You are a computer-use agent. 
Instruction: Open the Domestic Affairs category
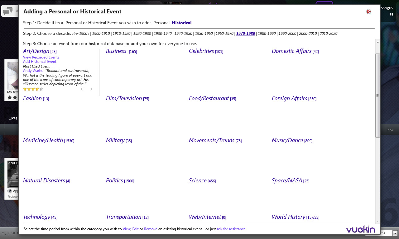point(291,51)
